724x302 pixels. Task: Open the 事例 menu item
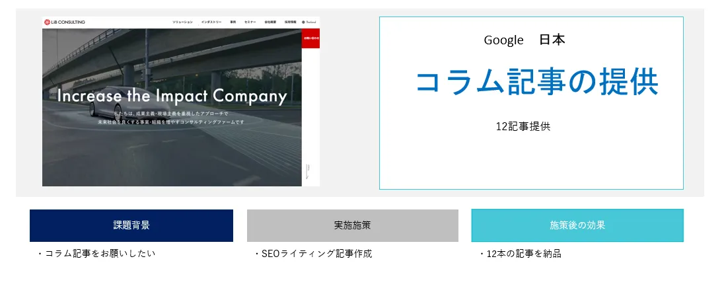[233, 22]
